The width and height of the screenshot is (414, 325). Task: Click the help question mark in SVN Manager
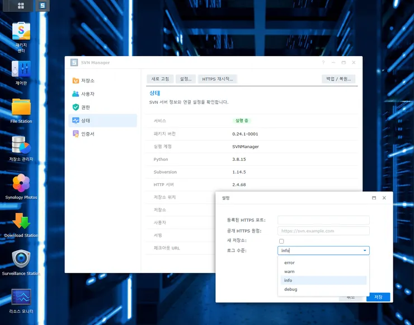pyautogui.click(x=323, y=63)
